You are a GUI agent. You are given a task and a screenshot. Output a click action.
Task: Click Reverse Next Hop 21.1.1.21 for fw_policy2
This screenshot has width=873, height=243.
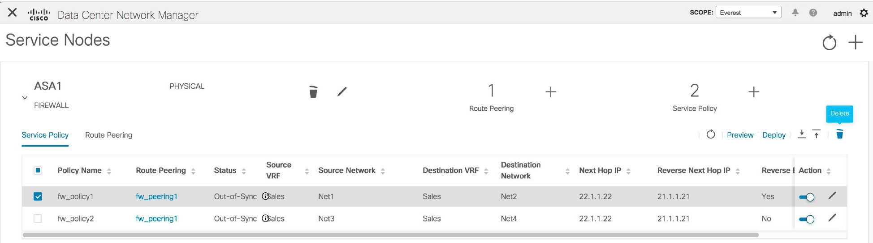(673, 219)
